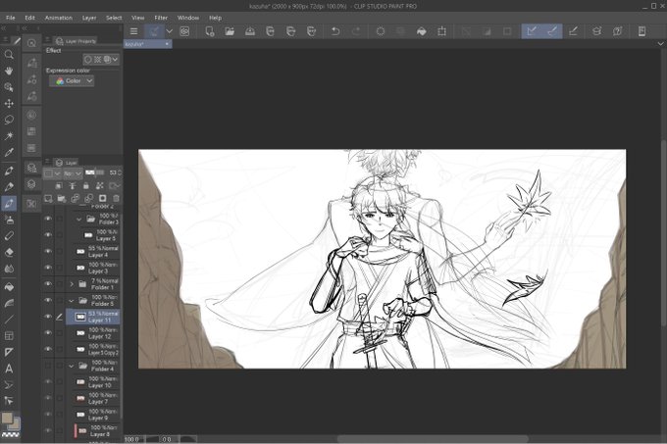Click the New layer folder icon
The image size is (667, 444).
(x=62, y=198)
